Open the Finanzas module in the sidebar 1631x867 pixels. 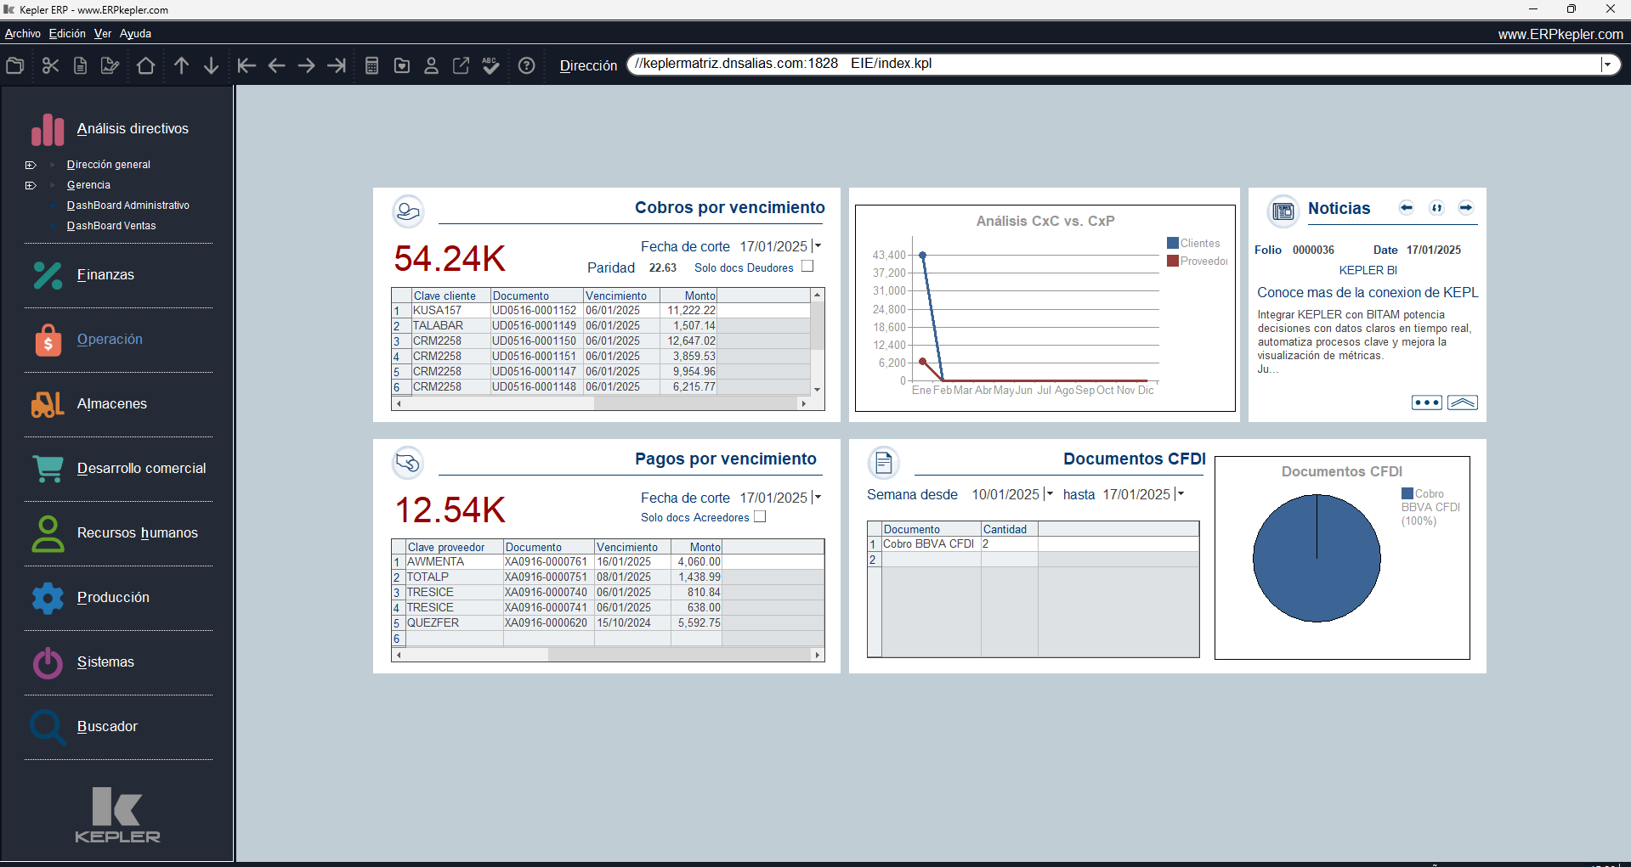pos(105,274)
